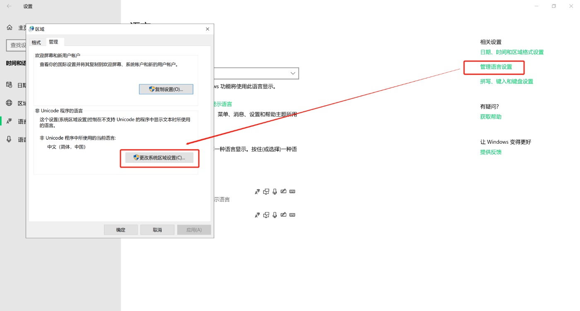This screenshot has height=311, width=580.
Task: Close the 区域 dialog
Action: click(x=208, y=29)
